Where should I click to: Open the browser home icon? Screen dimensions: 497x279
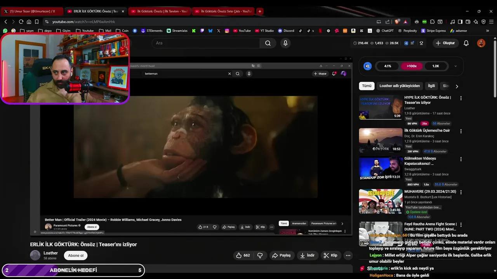coord(29,22)
